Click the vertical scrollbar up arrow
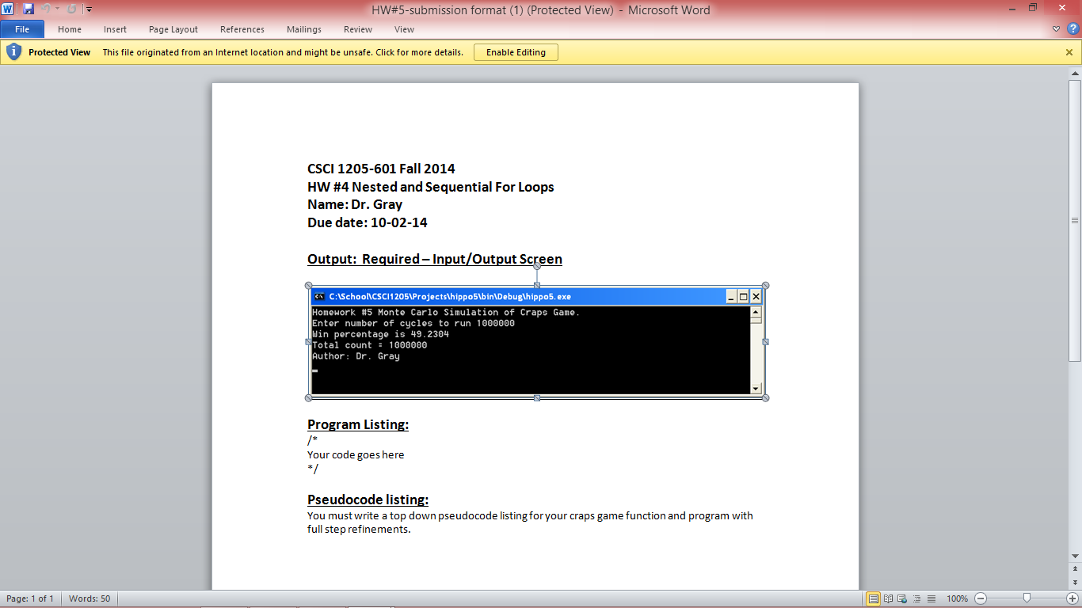Image resolution: width=1082 pixels, height=608 pixels. [1075, 73]
